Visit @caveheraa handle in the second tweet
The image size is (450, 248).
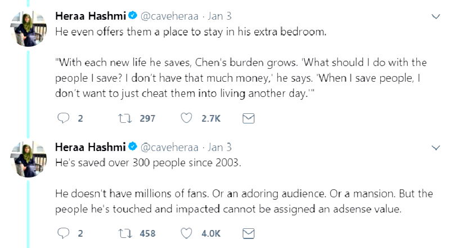[x=169, y=148]
